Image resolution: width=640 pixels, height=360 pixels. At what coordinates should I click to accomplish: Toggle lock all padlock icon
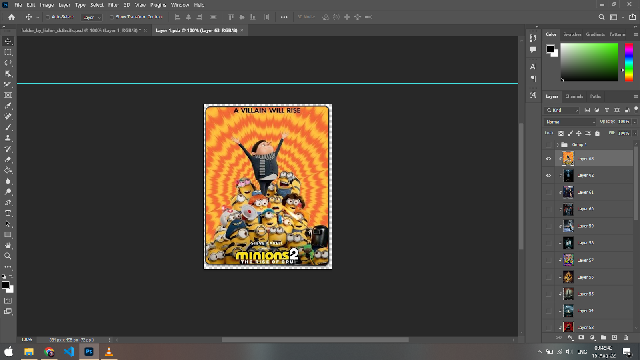pos(597,133)
